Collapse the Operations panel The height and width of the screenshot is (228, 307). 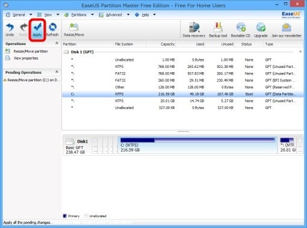coord(57,43)
